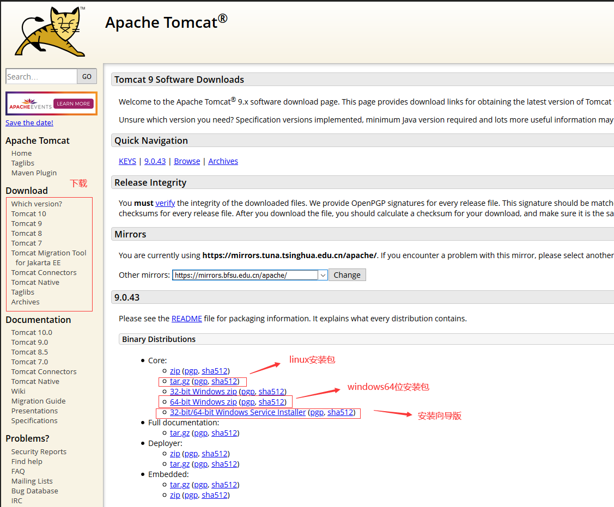Open Taglibs under Download section
The width and height of the screenshot is (614, 507).
(x=23, y=292)
